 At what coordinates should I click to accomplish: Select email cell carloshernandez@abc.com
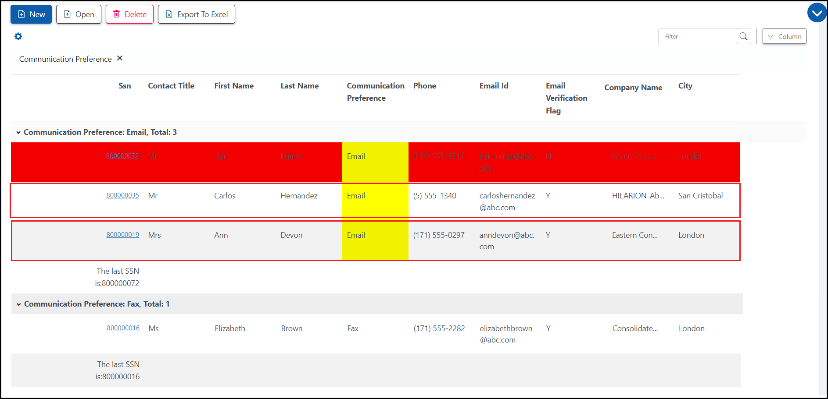(x=507, y=201)
